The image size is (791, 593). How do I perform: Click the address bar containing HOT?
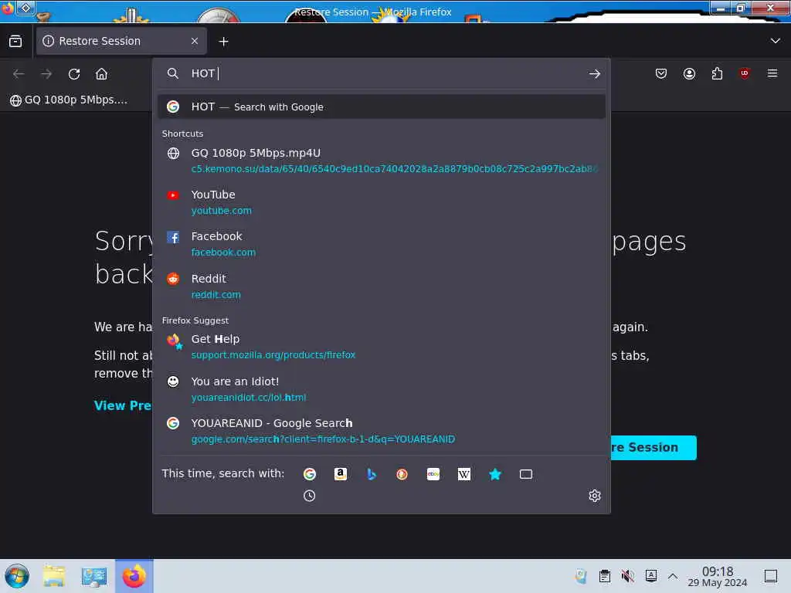coord(383,73)
